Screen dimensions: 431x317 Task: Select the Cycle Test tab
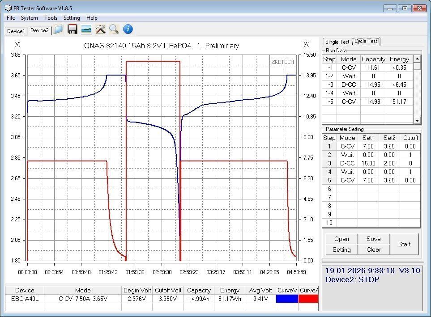(x=366, y=41)
